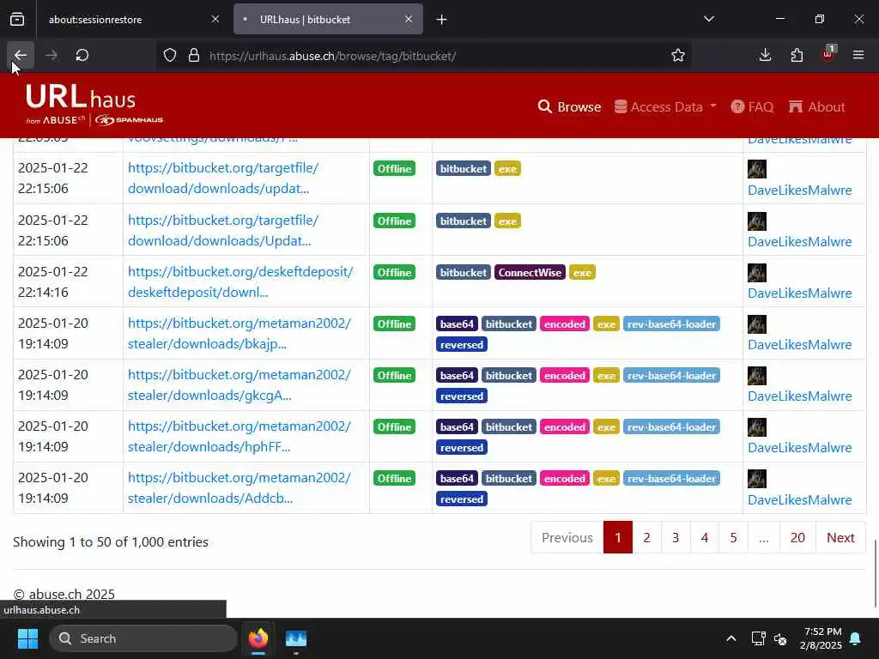Image resolution: width=879 pixels, height=659 pixels.
Task: Open the Firefox hamburger menu
Action: tap(858, 55)
